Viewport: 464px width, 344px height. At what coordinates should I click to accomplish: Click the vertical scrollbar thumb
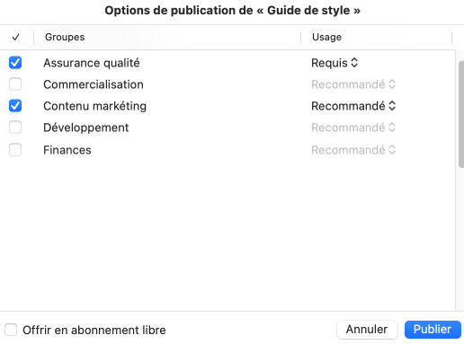tap(461, 114)
